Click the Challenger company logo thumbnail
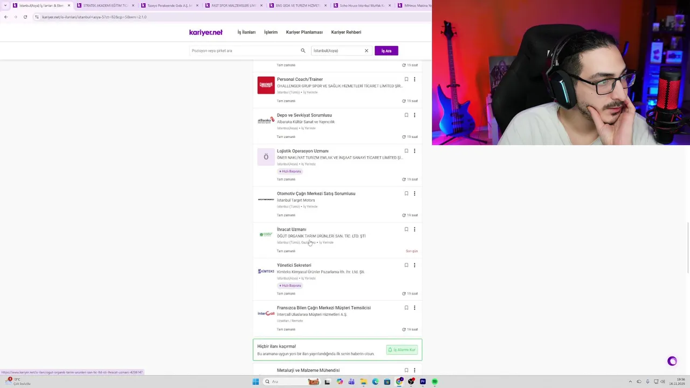 click(x=266, y=85)
